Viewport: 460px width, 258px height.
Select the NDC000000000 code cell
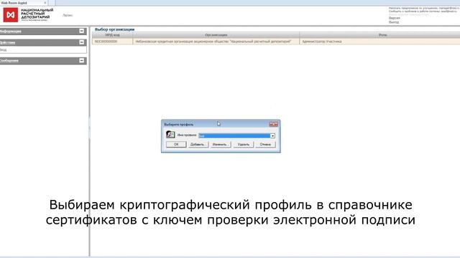[x=112, y=42]
